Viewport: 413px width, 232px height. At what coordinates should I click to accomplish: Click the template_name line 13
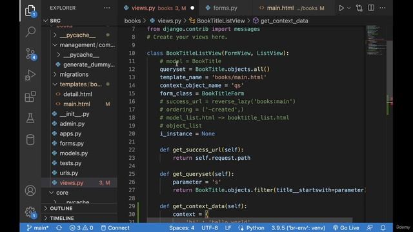tap(213, 77)
